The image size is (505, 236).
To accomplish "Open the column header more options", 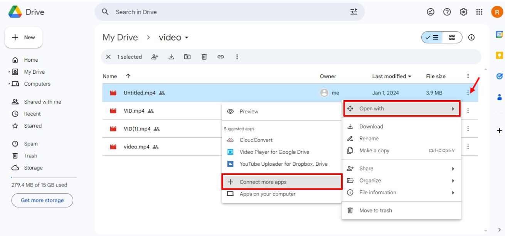I will pos(468,76).
